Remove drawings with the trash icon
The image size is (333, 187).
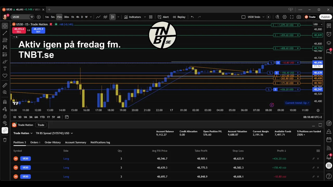(5, 140)
